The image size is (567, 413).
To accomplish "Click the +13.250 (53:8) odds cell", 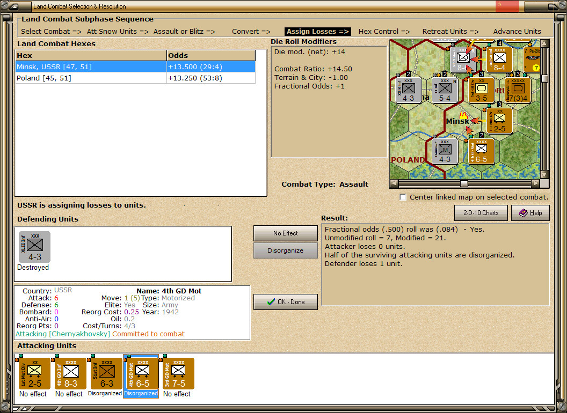I will tap(211, 78).
